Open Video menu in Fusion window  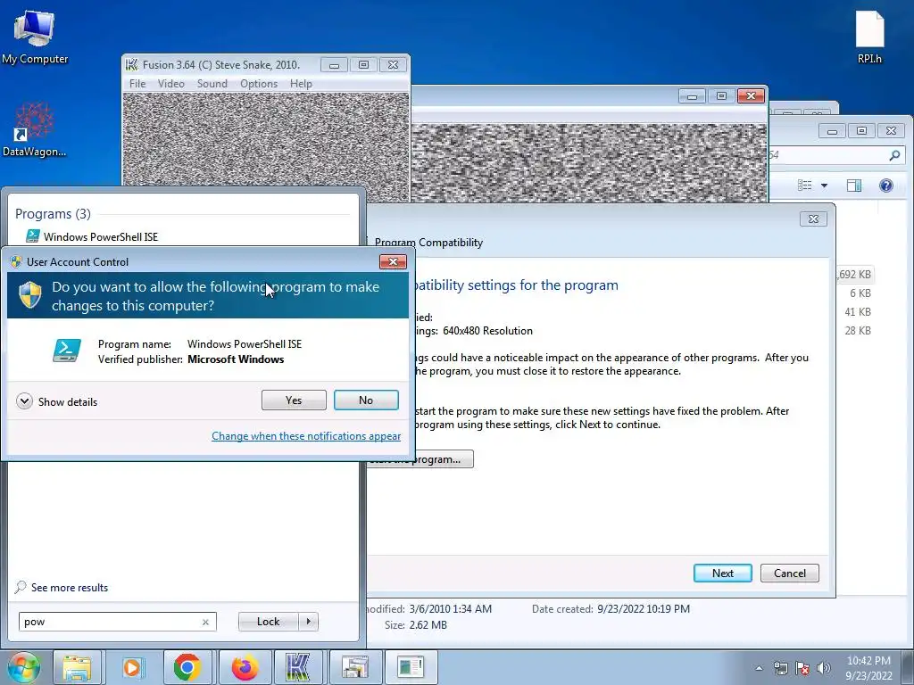[x=170, y=83]
